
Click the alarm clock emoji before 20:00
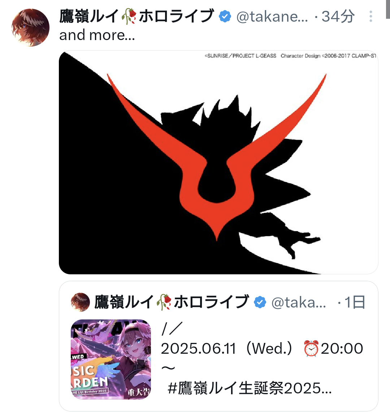(311, 349)
